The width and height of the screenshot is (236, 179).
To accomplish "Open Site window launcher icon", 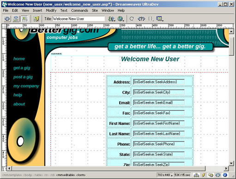I will [x=196, y=175].
